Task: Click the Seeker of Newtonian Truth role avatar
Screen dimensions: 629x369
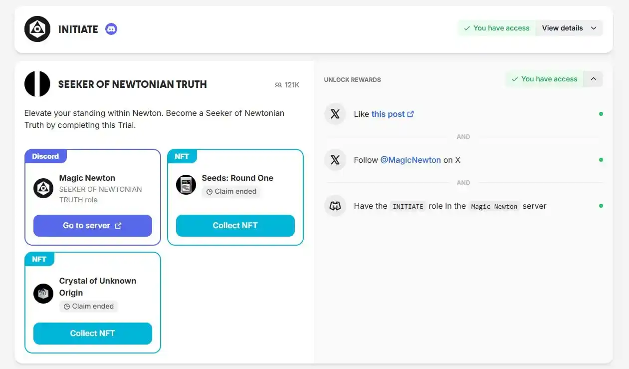Action: 37,84
